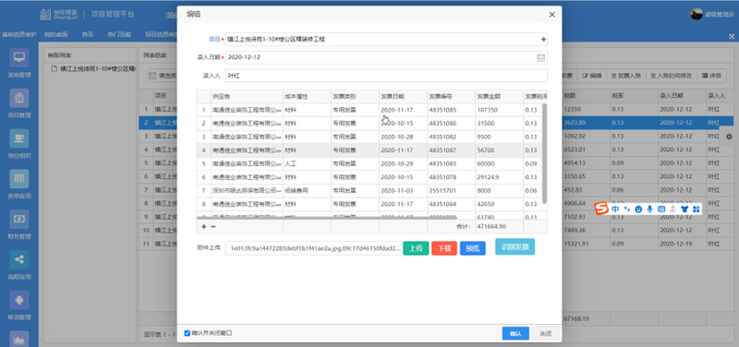Click 入账时间修改 in background toolbar
739x347 pixels.
point(672,76)
